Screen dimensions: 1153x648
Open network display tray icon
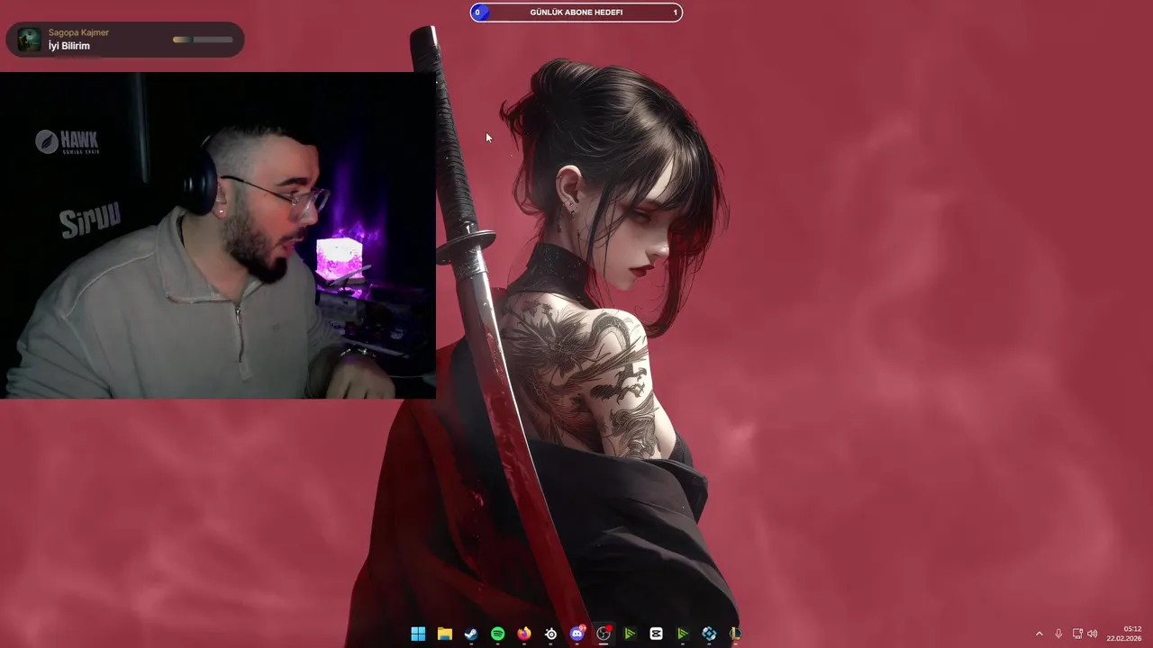(x=1077, y=634)
